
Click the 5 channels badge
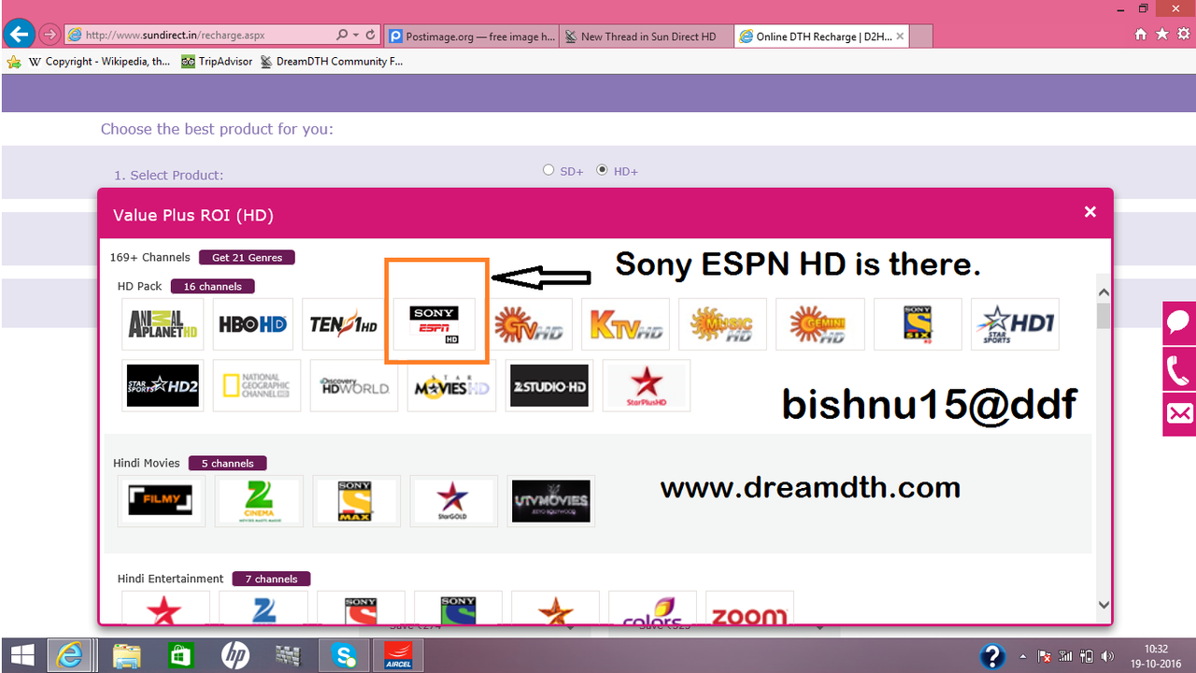click(227, 463)
